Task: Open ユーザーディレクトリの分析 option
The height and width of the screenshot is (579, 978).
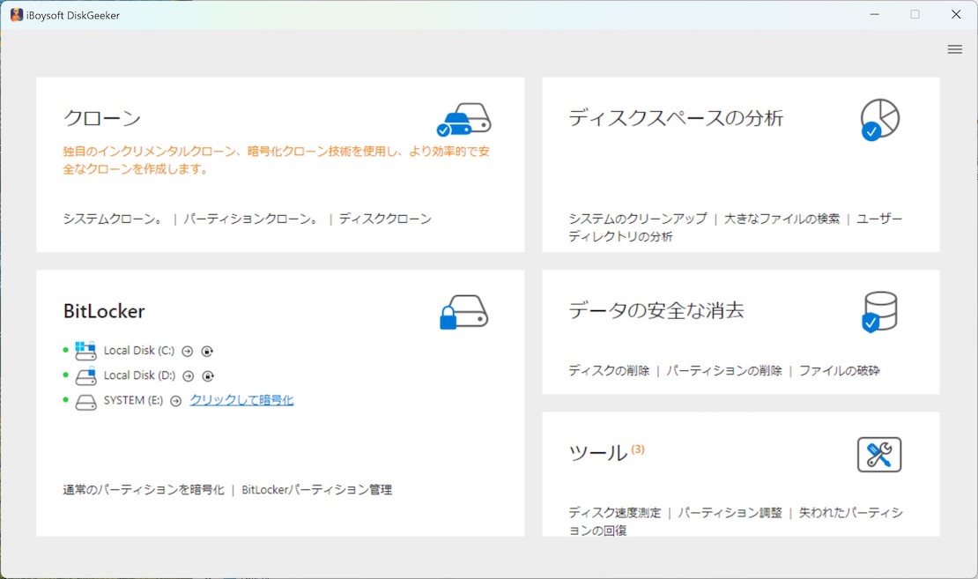Action: coord(735,227)
